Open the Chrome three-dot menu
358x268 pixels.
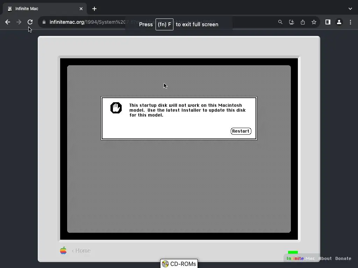tap(350, 22)
